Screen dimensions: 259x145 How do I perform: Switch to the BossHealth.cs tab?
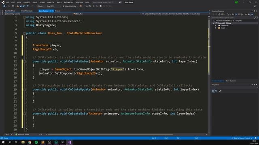[x=10, y=11]
